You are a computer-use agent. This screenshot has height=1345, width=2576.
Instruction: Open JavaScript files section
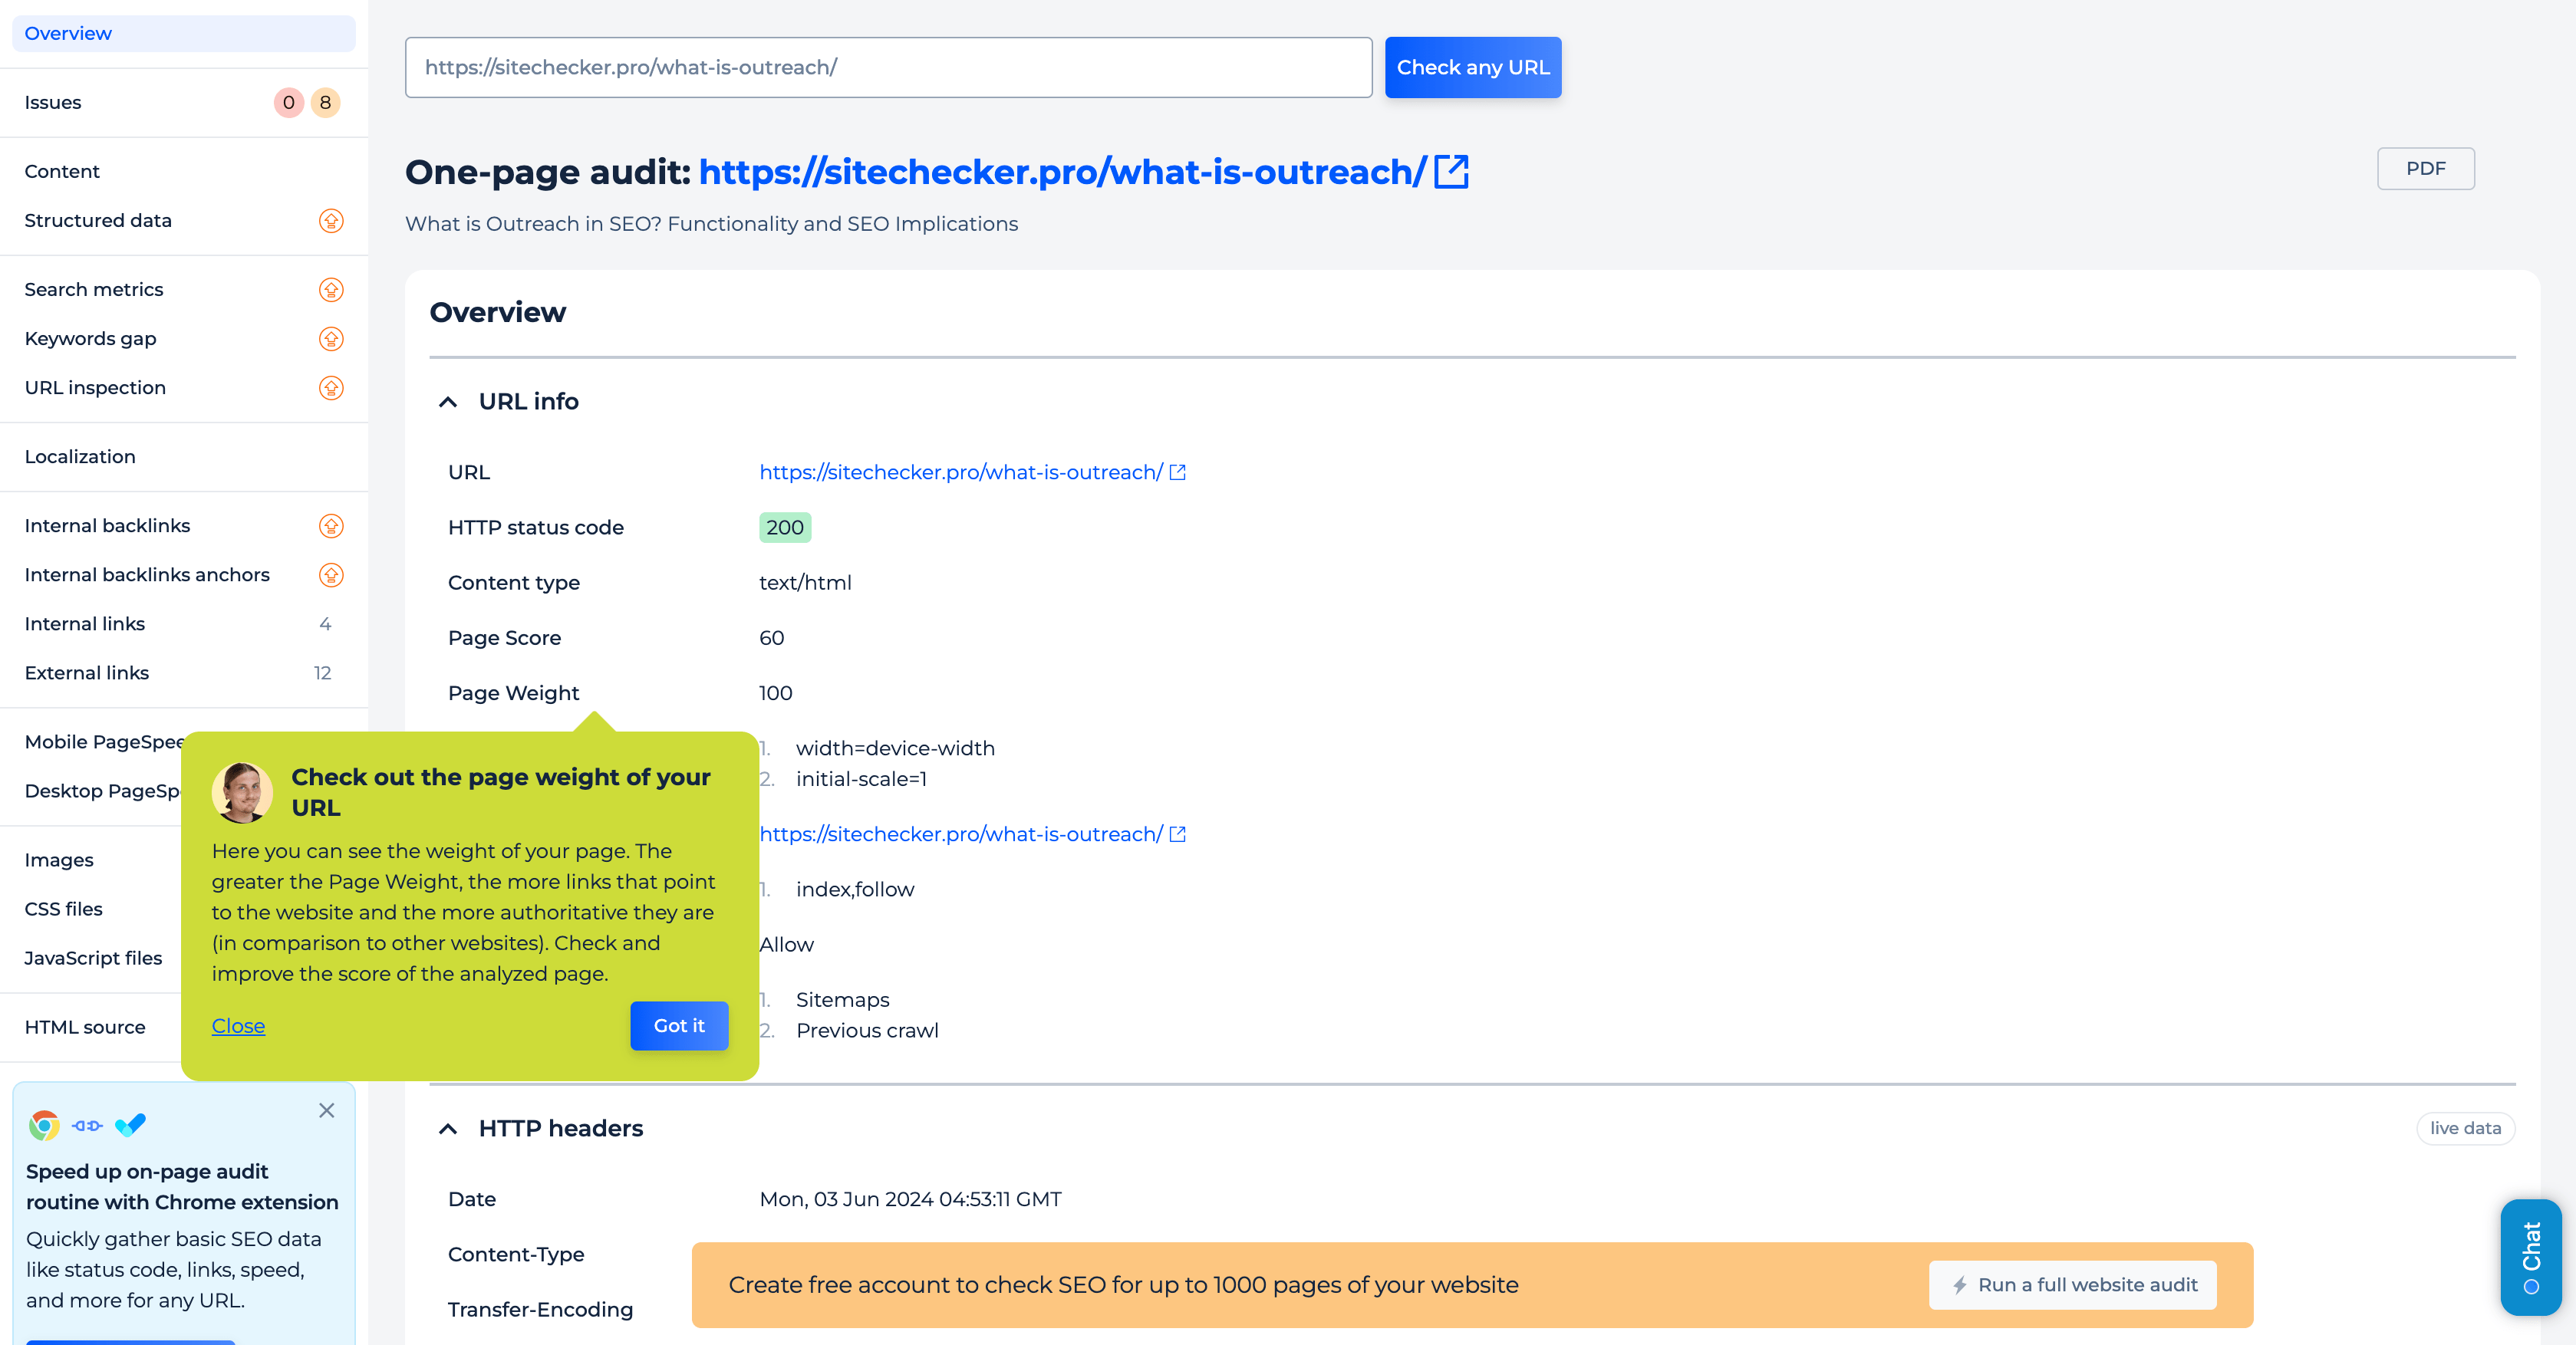(93, 959)
